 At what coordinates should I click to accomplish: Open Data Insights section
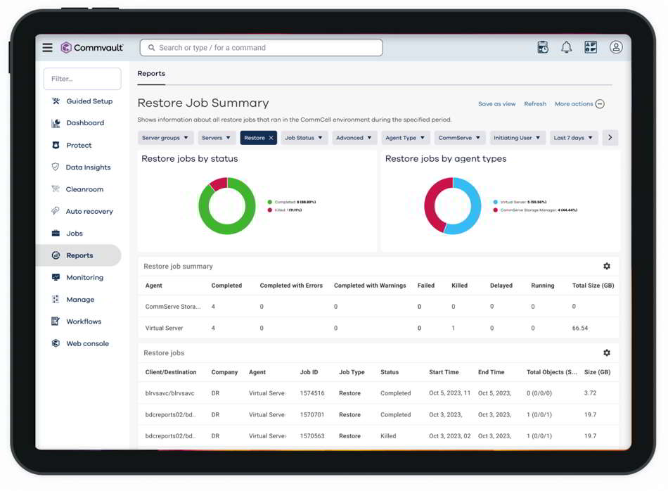[x=88, y=167]
